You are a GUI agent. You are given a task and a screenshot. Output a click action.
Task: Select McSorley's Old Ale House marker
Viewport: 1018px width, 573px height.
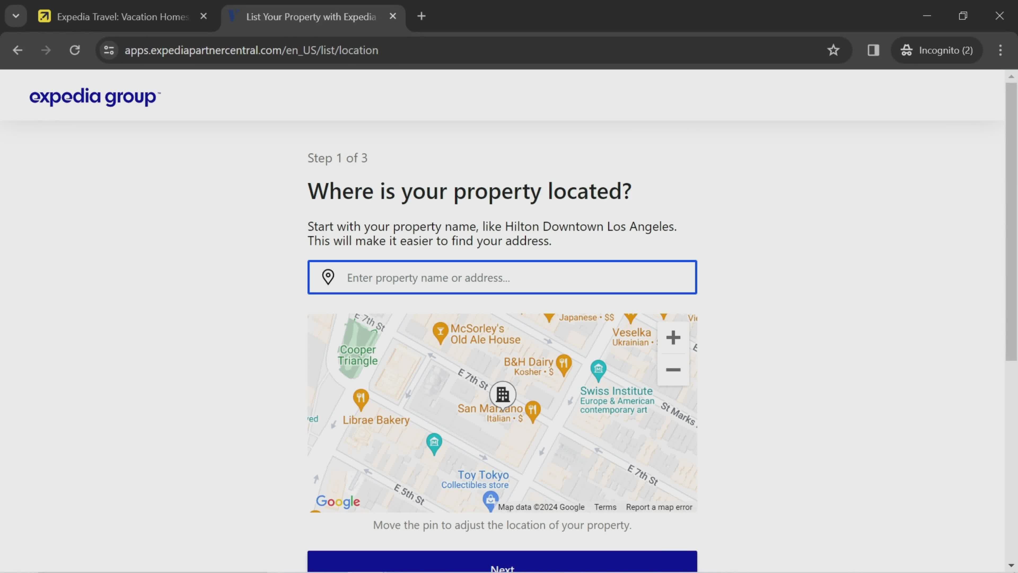pos(440,333)
